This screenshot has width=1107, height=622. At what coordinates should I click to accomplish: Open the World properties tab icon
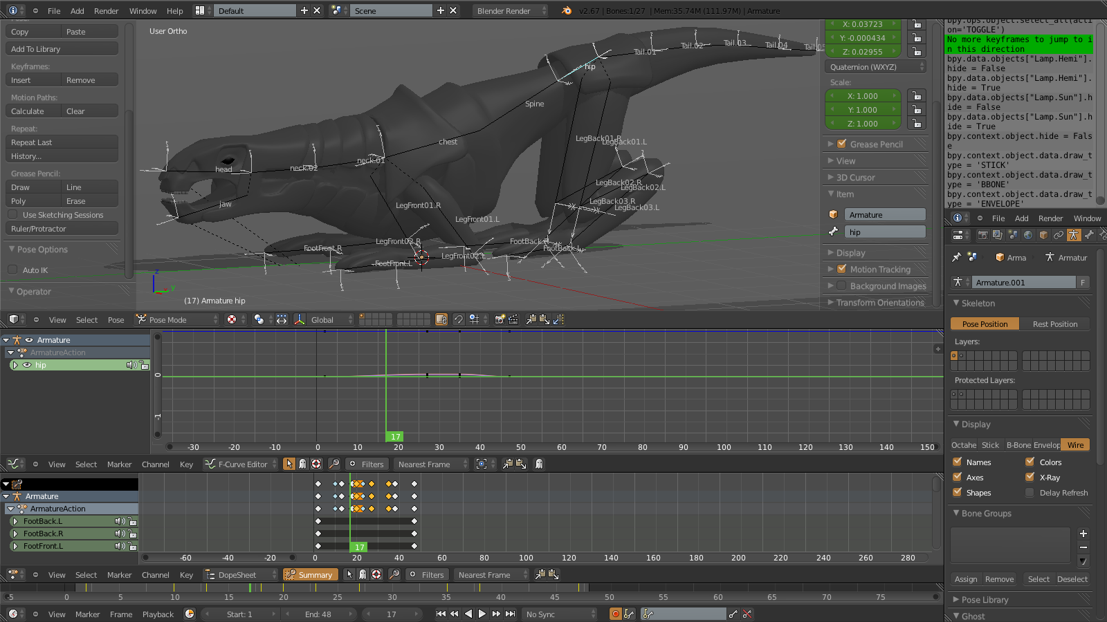point(1027,235)
